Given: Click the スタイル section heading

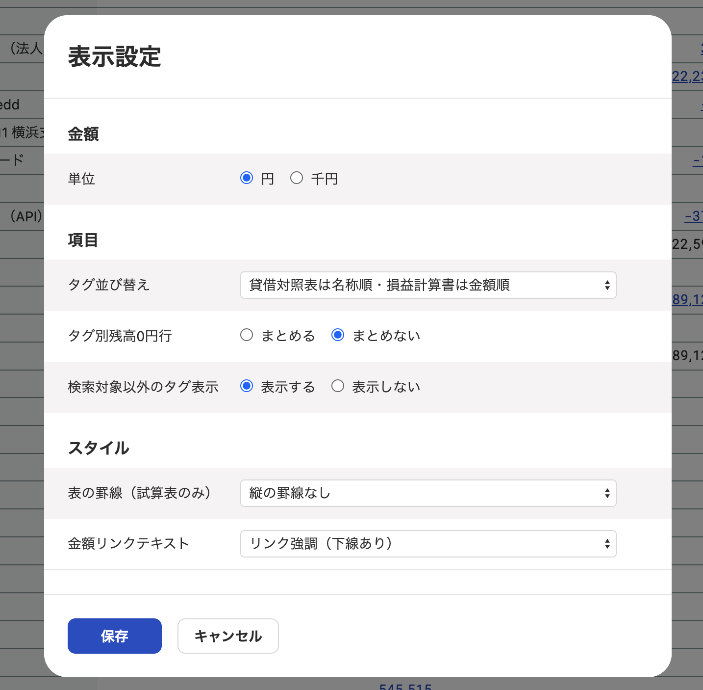Looking at the screenshot, I should [99, 448].
